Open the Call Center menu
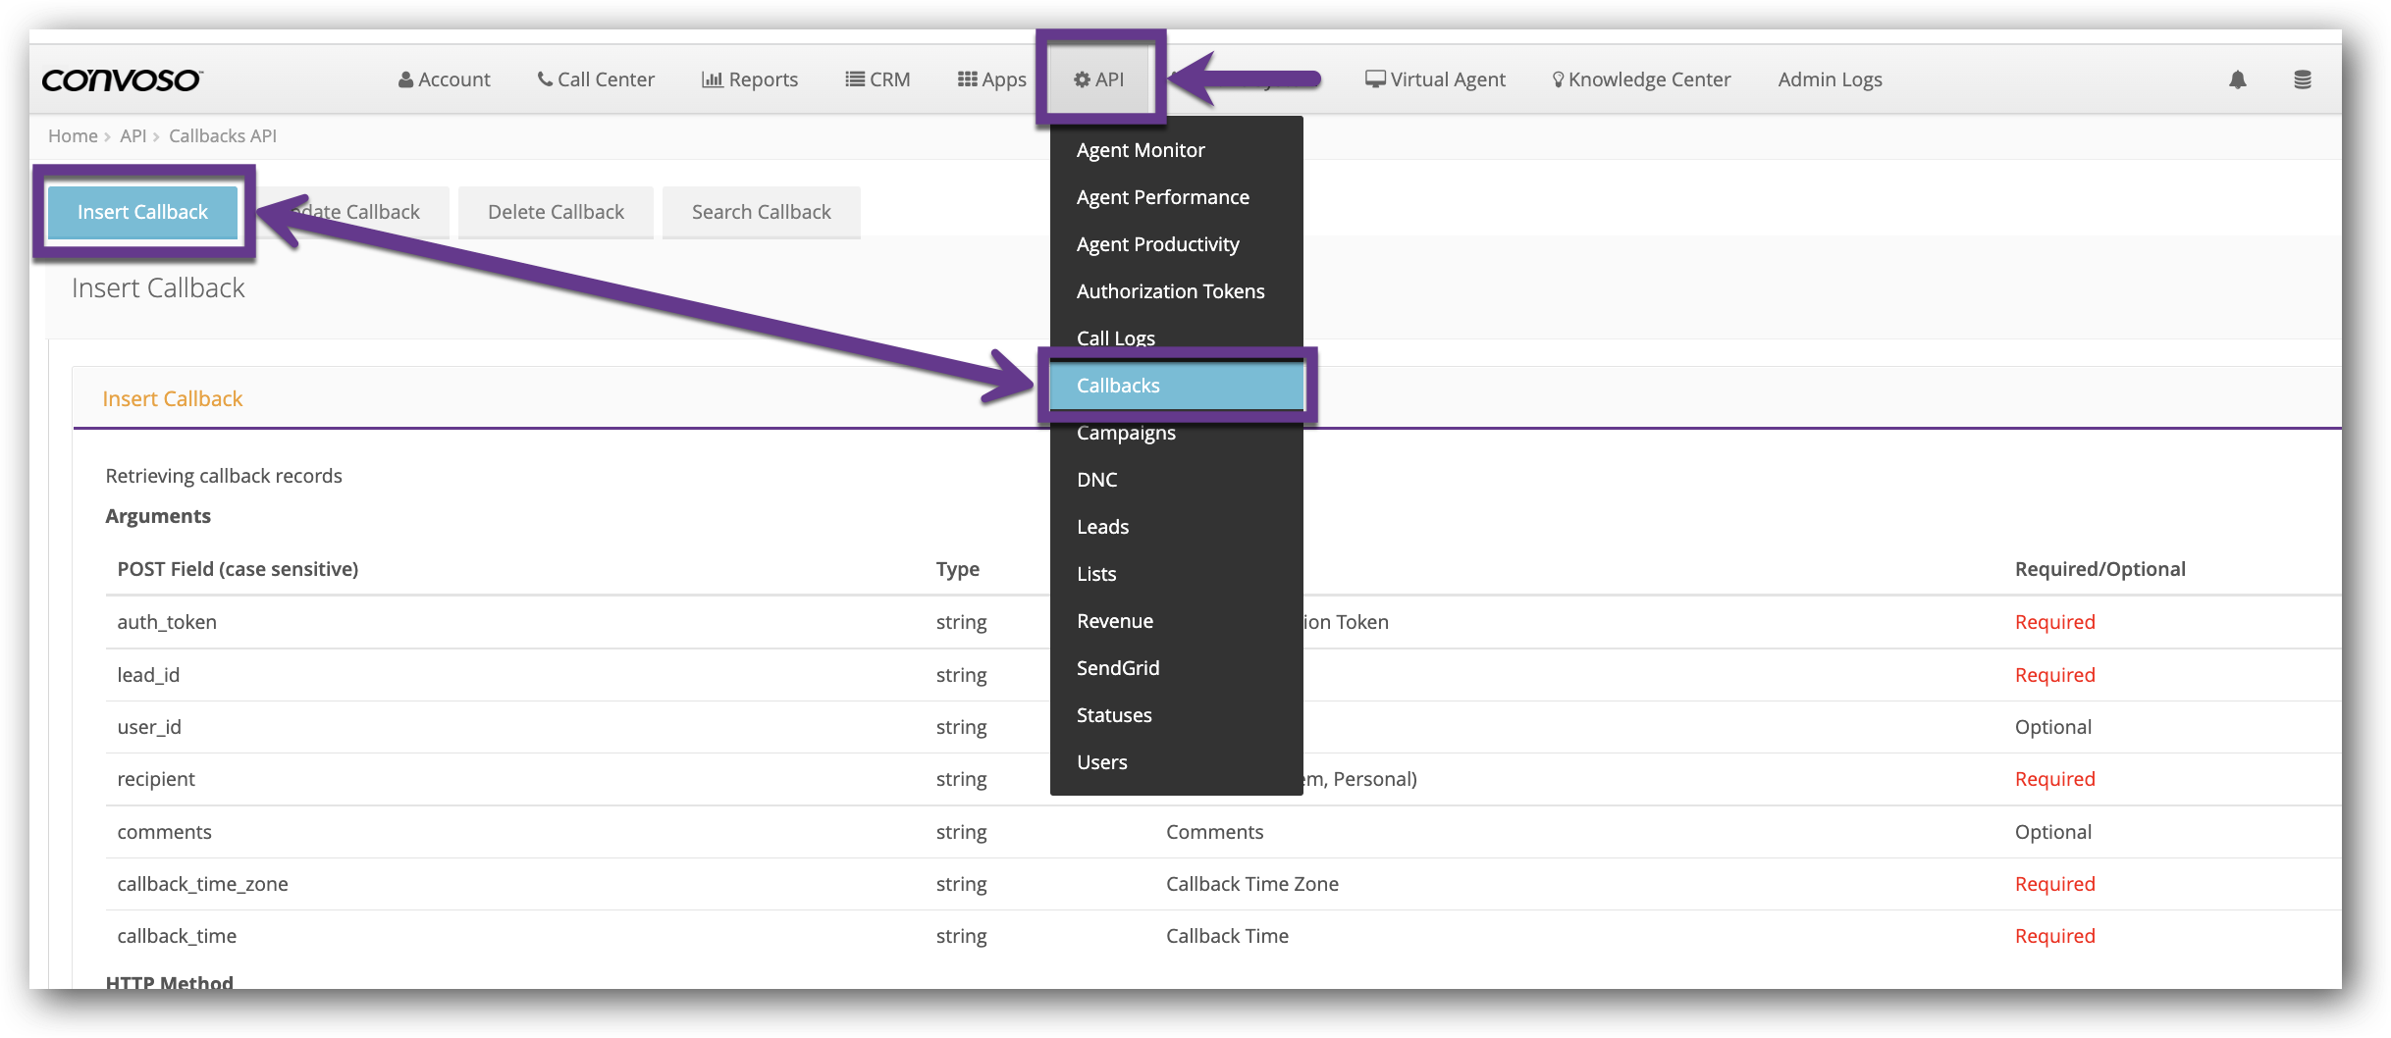Screen dimensions: 2391x1038 pyautogui.click(x=596, y=79)
